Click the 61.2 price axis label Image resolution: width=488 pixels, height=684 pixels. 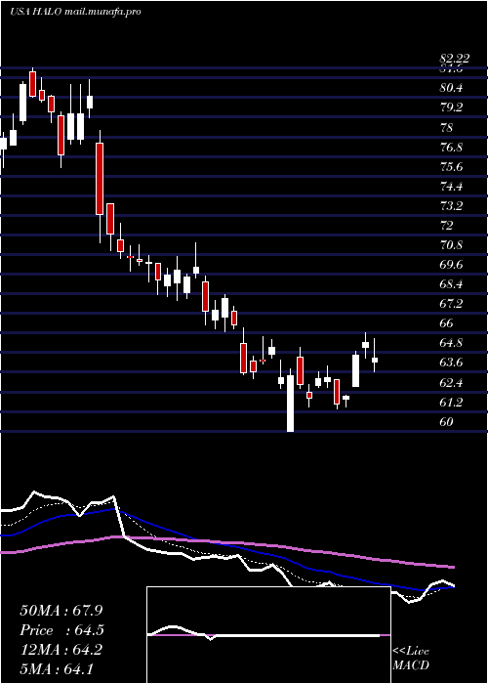[x=451, y=402]
